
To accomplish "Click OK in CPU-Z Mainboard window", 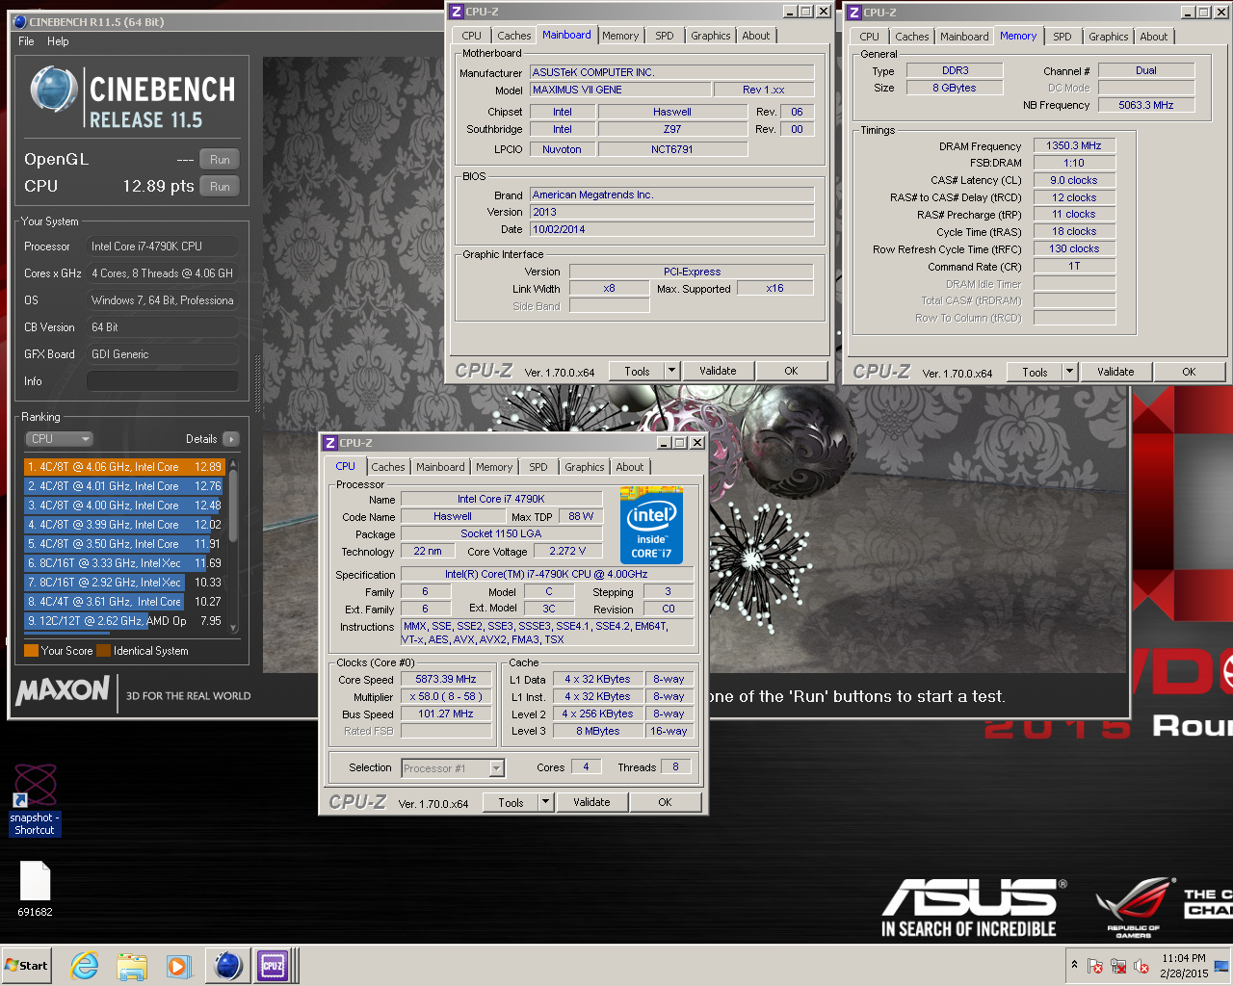I will (791, 371).
